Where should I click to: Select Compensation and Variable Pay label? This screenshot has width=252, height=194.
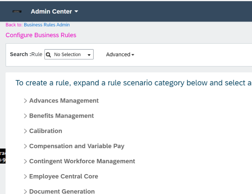click(77, 146)
